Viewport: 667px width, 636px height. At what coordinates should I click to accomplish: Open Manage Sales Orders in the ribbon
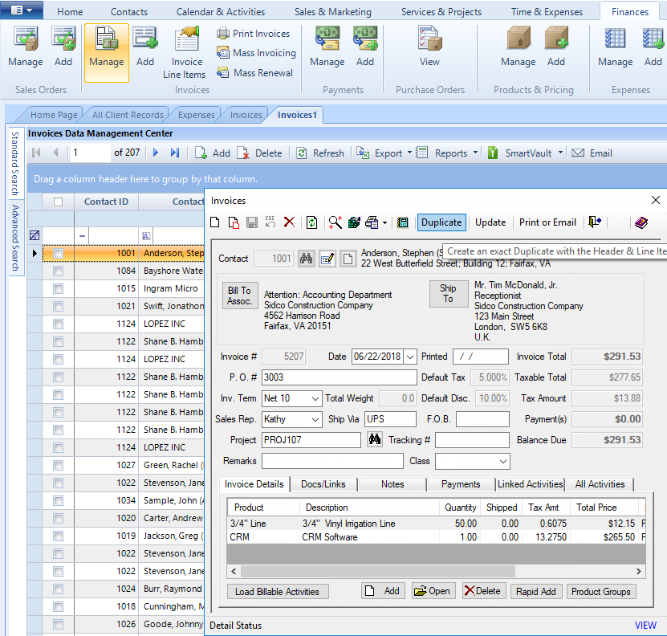coord(26,47)
